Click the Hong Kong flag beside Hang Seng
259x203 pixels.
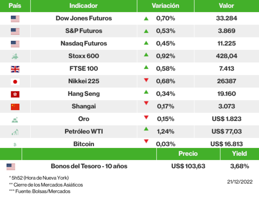click(x=15, y=94)
